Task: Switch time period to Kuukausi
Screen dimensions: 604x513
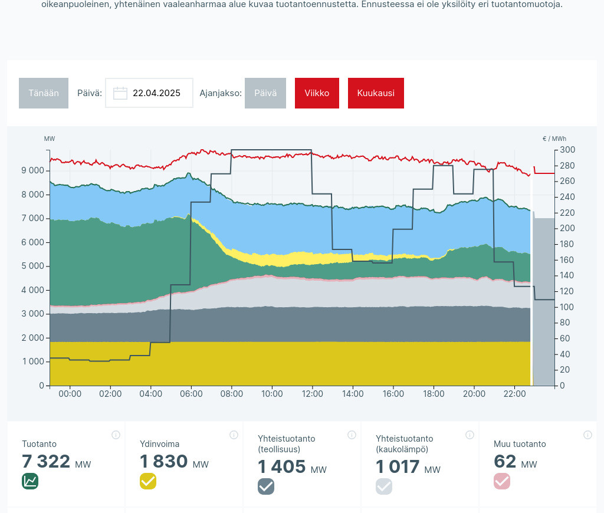Action: 376,93
